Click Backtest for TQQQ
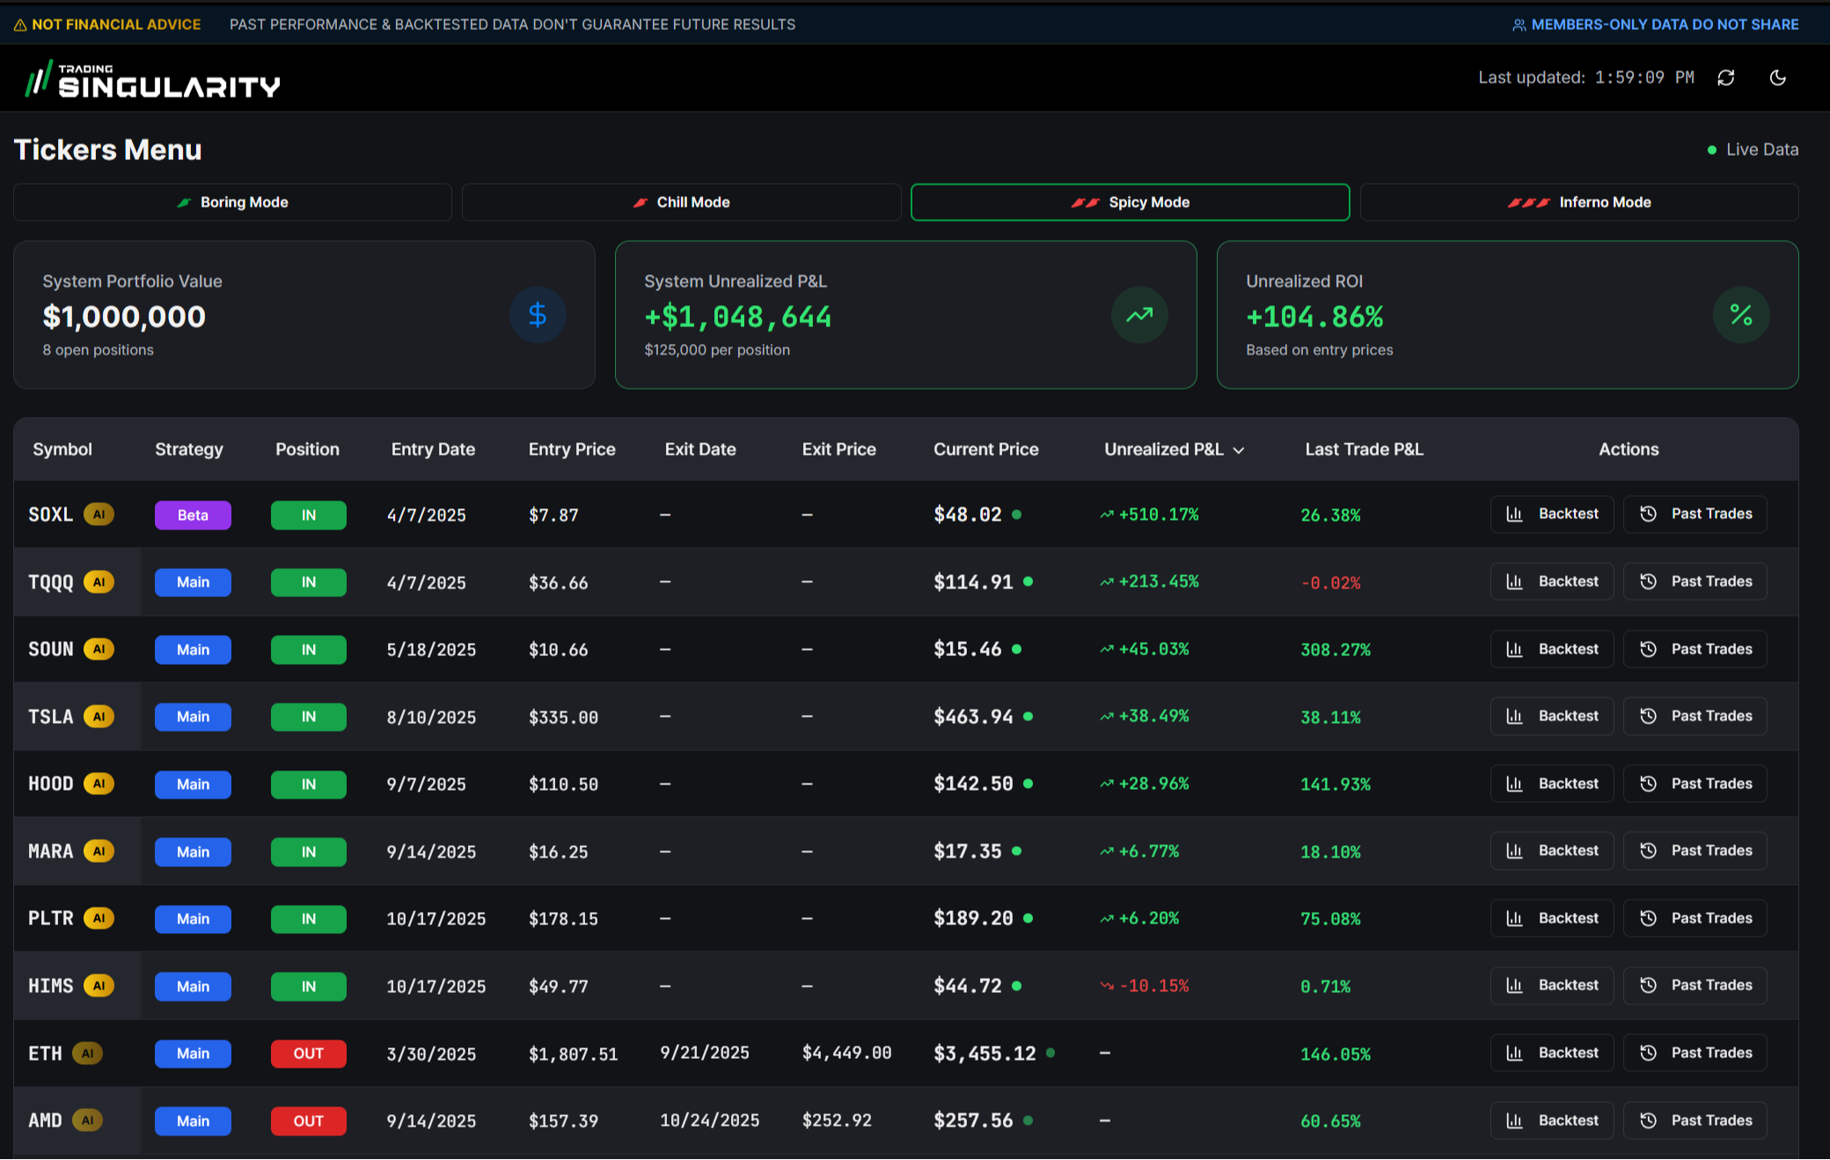The height and width of the screenshot is (1160, 1830). point(1551,581)
